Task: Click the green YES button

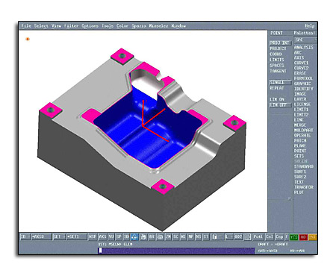Action: (294, 237)
